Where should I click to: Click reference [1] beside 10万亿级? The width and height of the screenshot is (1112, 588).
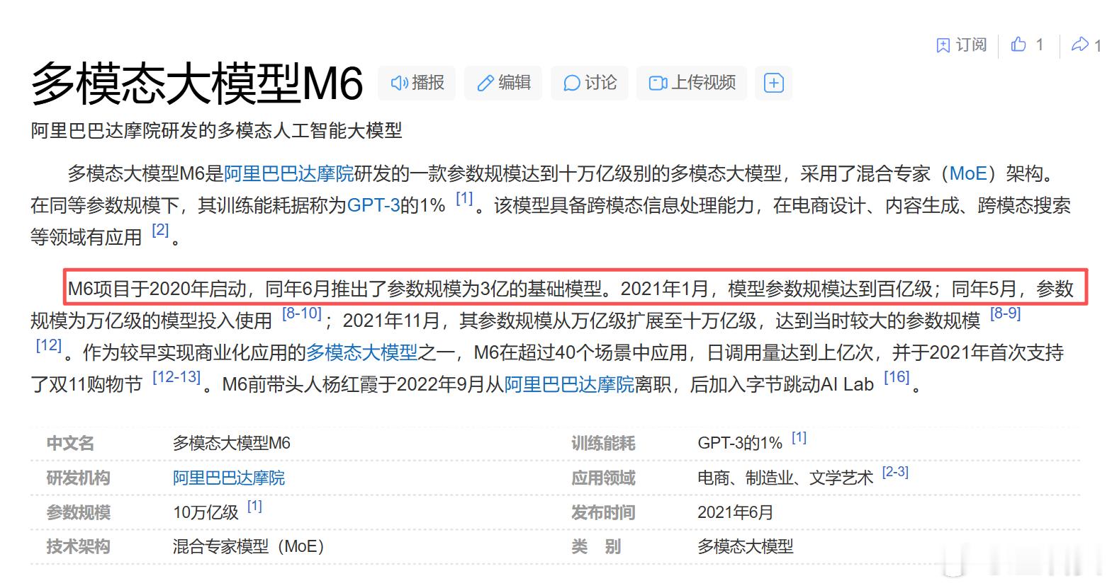254,506
